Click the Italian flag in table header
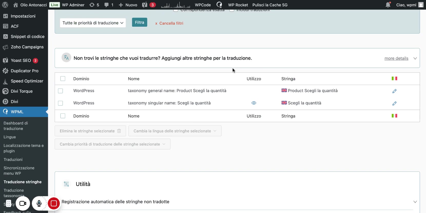 pyautogui.click(x=394, y=79)
